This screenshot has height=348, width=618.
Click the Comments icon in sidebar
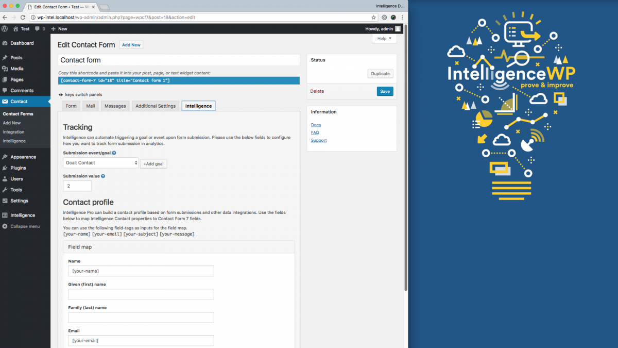5,91
